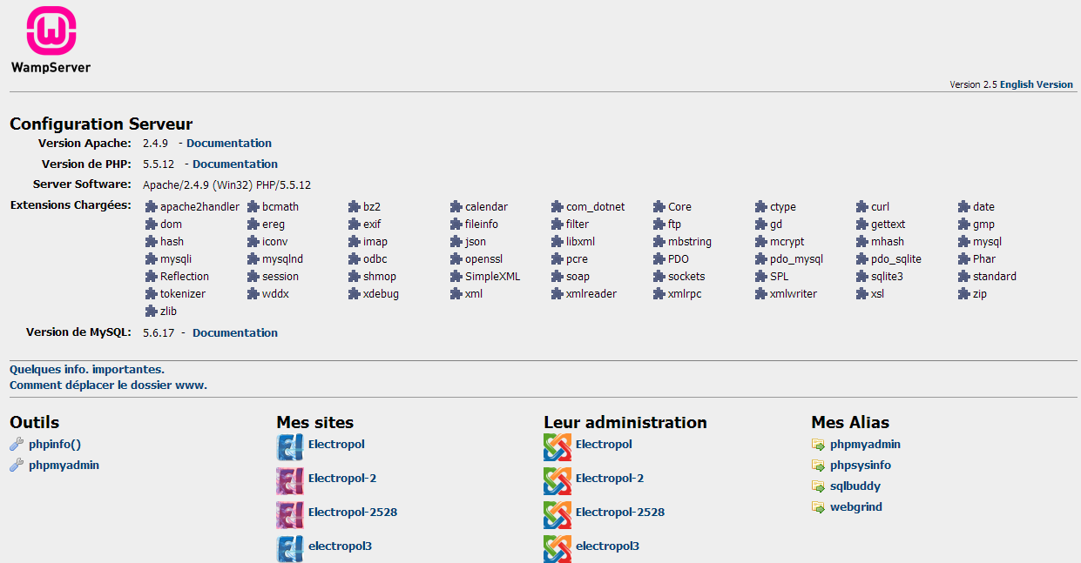This screenshot has height=563, width=1081.
Task: Click puzzle icon next to curl extension
Action: point(862,207)
